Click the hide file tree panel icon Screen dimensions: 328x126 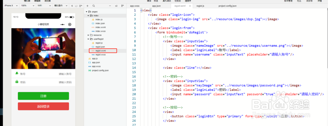[123, 6]
